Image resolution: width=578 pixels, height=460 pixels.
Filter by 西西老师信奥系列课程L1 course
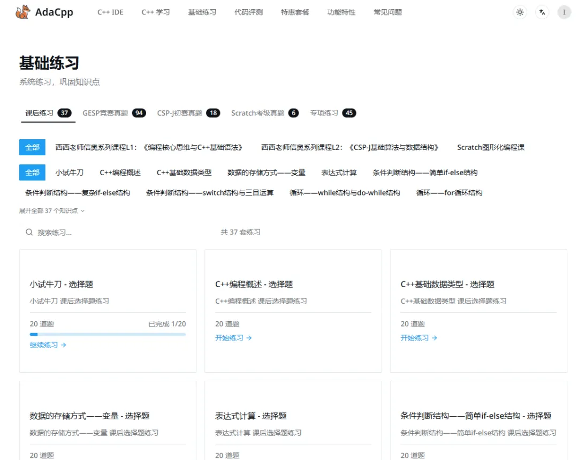(149, 147)
